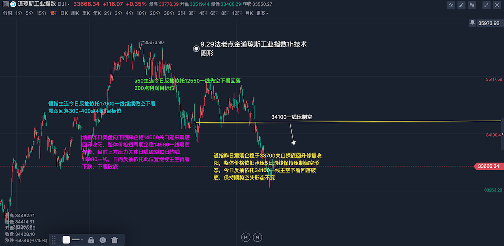The height and width of the screenshot is (246, 504).
Task: Click the price alert bell icon
Action: (472, 23)
